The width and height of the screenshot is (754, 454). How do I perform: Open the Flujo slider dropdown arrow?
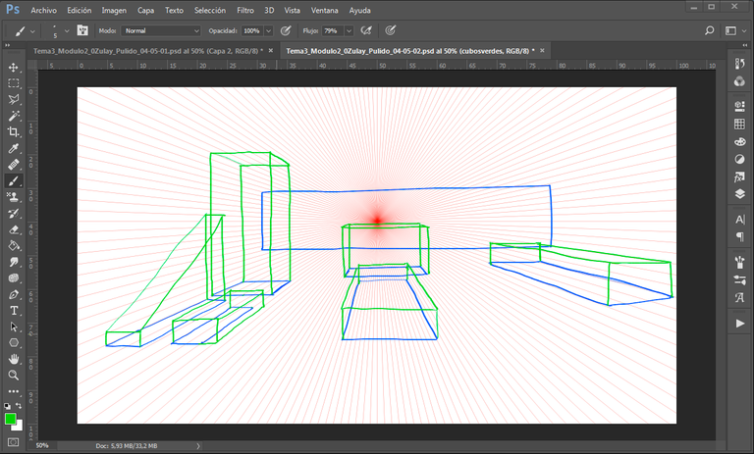(350, 30)
